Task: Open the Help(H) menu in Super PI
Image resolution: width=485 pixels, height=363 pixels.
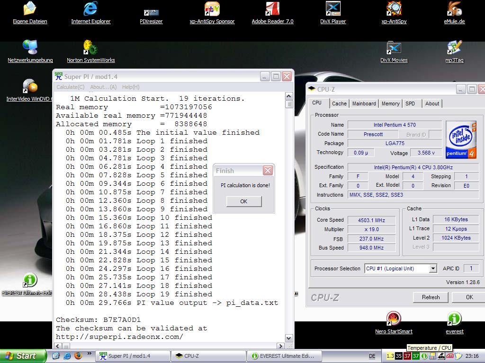Action: click(x=131, y=87)
